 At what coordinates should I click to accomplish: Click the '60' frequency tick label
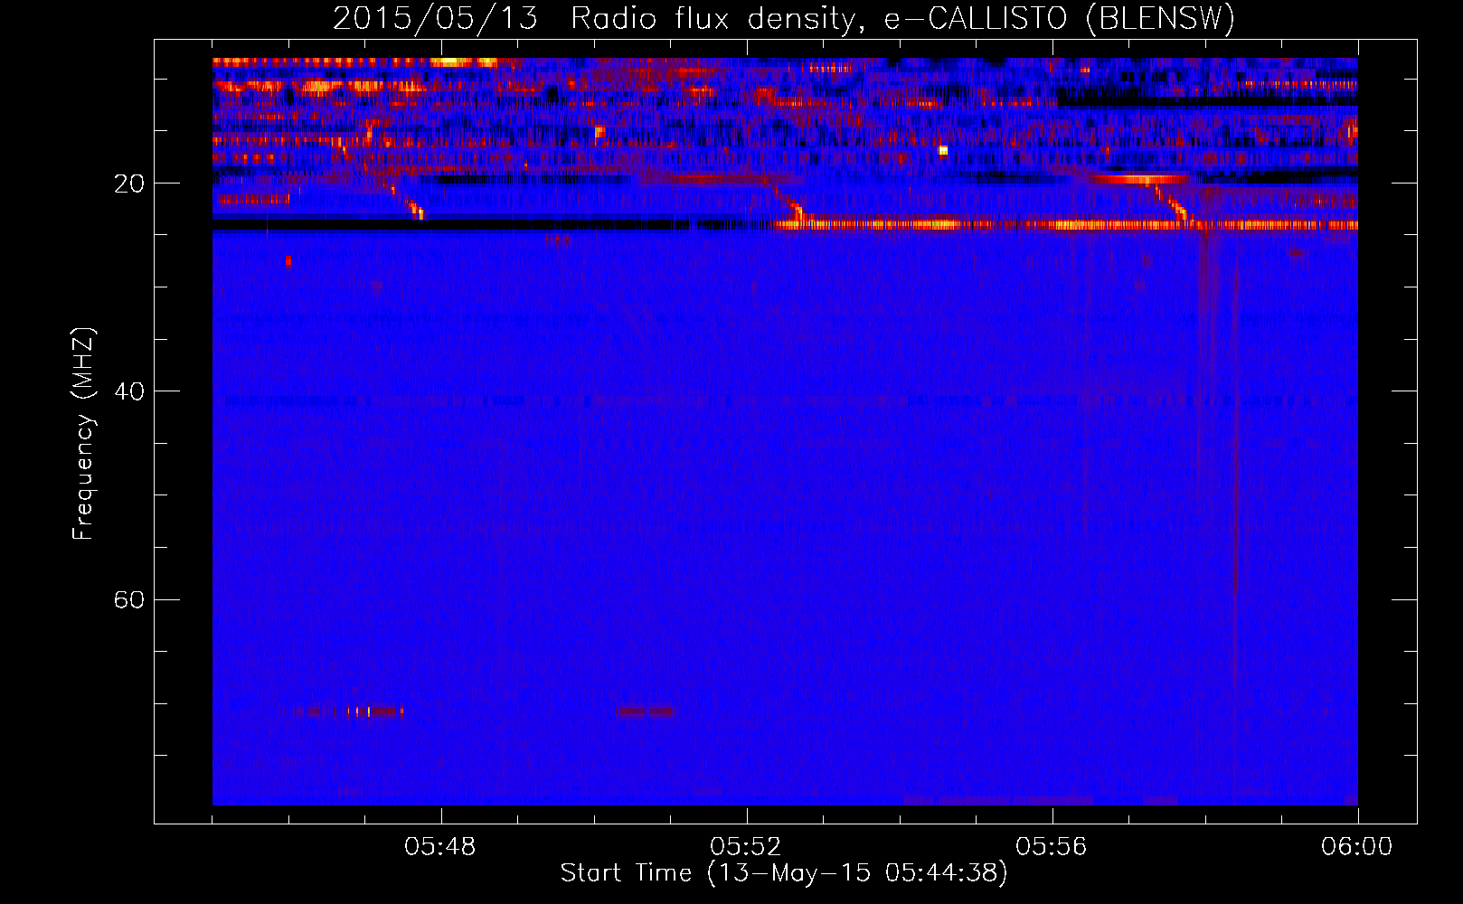tap(128, 599)
